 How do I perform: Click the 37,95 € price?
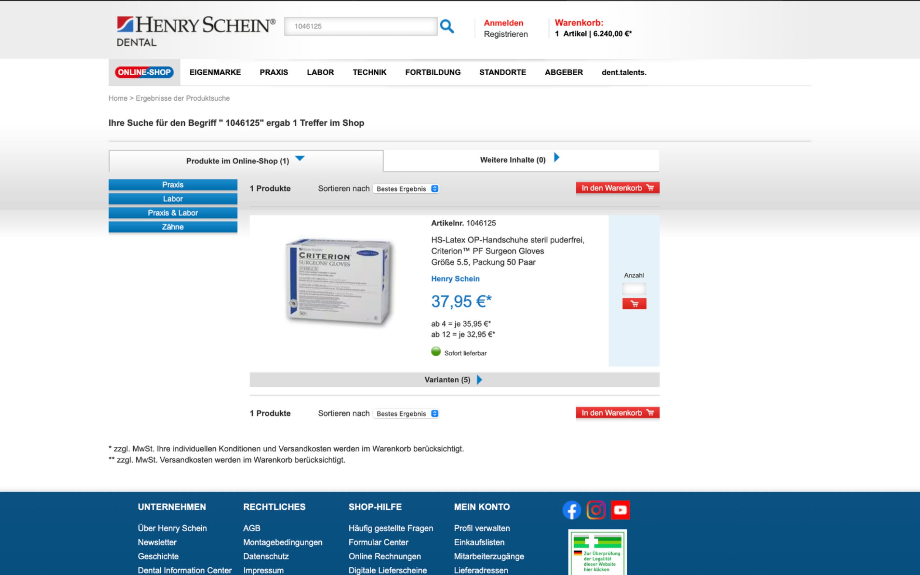click(461, 302)
